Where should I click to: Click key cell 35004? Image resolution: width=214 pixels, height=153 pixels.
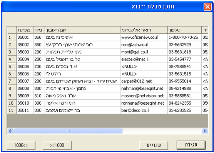25,59
